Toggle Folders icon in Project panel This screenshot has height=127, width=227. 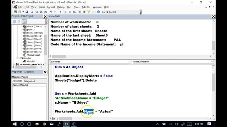coord(24,22)
